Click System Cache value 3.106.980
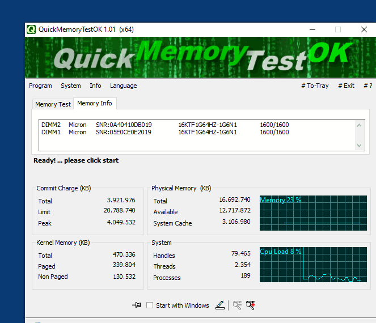 236,222
